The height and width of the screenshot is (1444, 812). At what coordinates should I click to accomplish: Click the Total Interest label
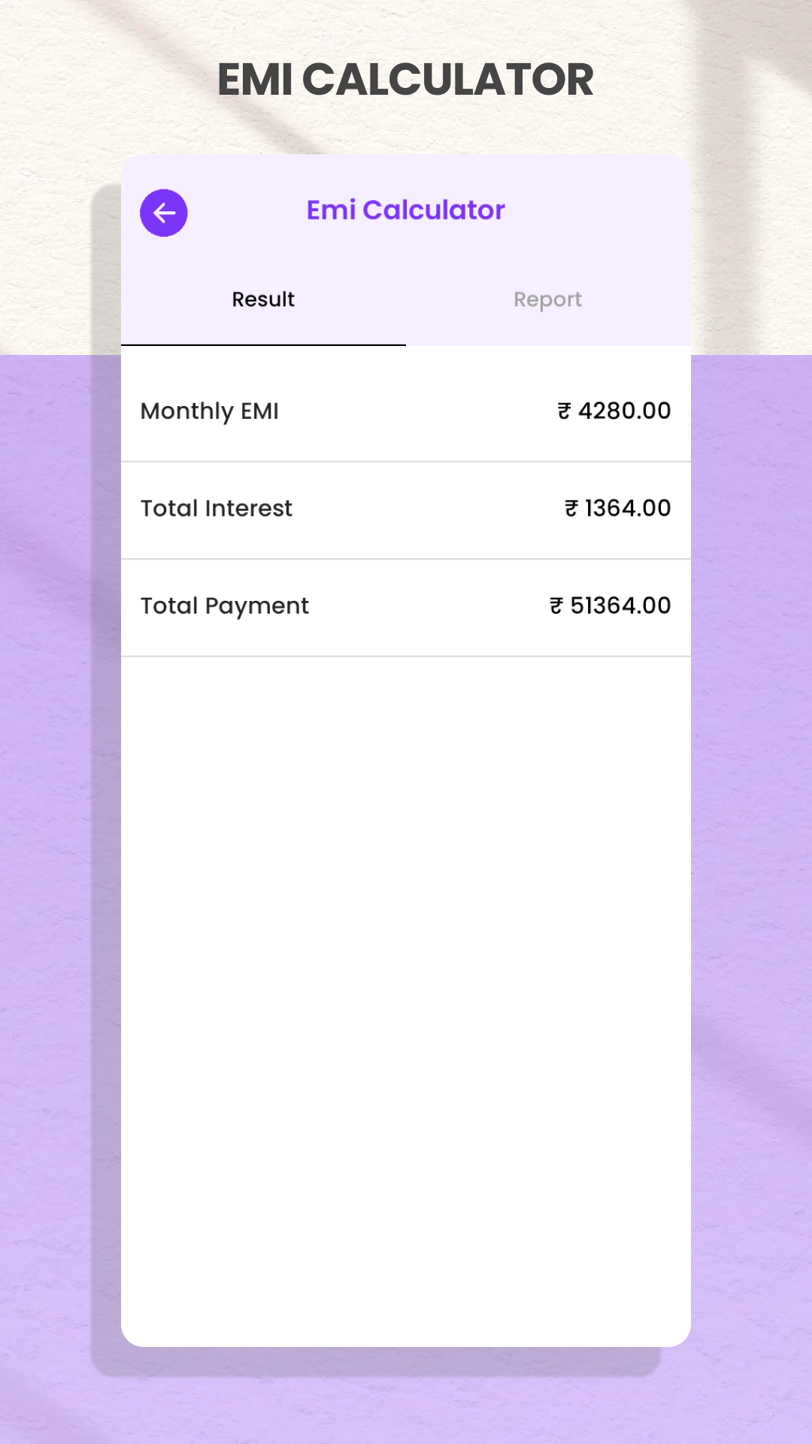pos(217,508)
